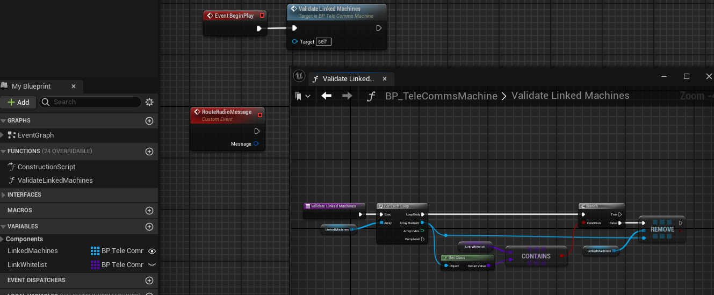714x295 pixels.
Task: Click LinkedMachines array type color swatch
Action: coord(95,251)
